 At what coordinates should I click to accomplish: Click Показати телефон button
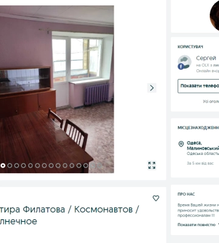click(x=198, y=86)
